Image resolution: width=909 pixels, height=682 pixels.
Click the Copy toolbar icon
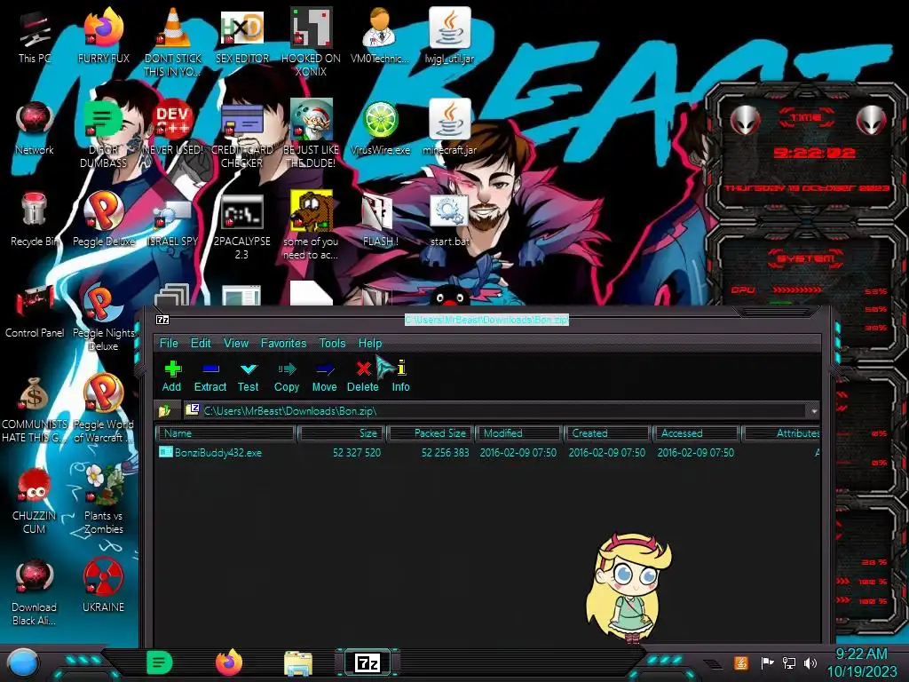tap(287, 377)
